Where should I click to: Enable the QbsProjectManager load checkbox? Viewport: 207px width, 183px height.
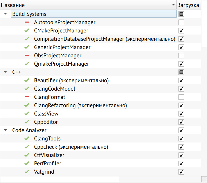pyautogui.click(x=181, y=56)
